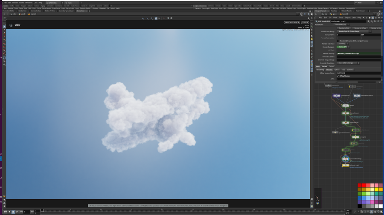Open the Statistics sub-tab

click(x=350, y=70)
